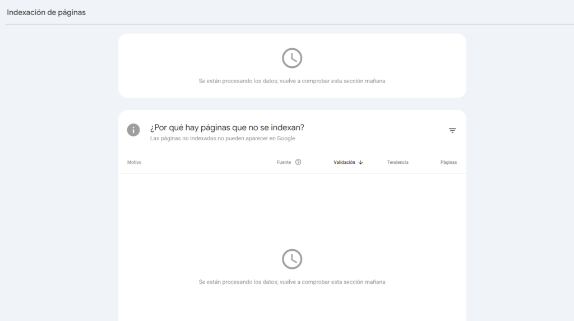
Task: Click the word "mañana" in the top card message
Action: point(375,81)
